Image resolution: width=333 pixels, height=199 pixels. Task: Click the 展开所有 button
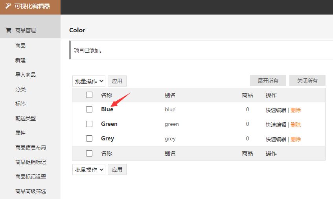268,81
